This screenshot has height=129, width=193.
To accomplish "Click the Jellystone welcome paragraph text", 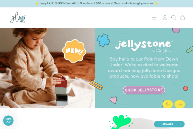I will (x=144, y=68).
